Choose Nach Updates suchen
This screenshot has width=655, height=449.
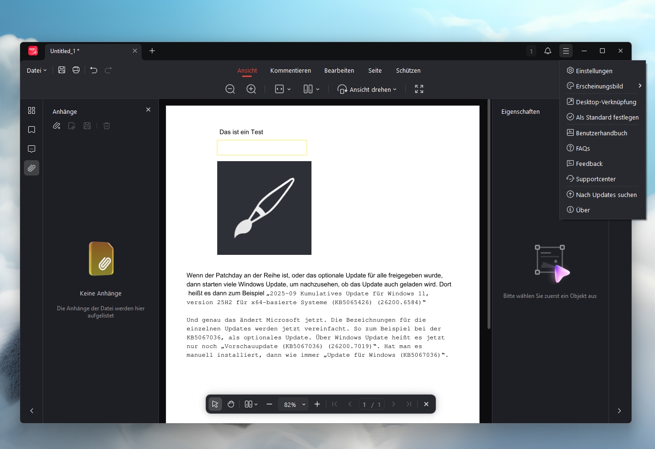(x=606, y=195)
